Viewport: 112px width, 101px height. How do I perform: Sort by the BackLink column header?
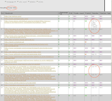[x=9, y=13]
